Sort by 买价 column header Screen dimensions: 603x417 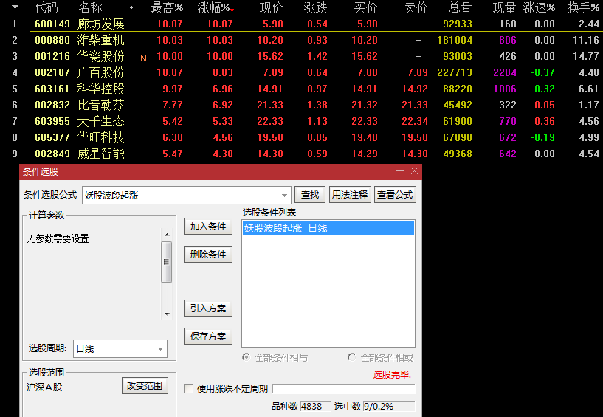pos(366,7)
